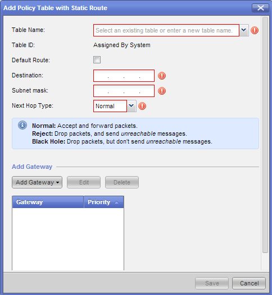Open the Add Gateway dropdown button

point(37,182)
